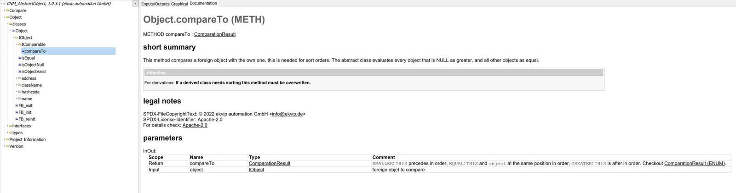Click the isObjectValid method icon
Viewport: 736px width, 193px height.
pos(20,72)
